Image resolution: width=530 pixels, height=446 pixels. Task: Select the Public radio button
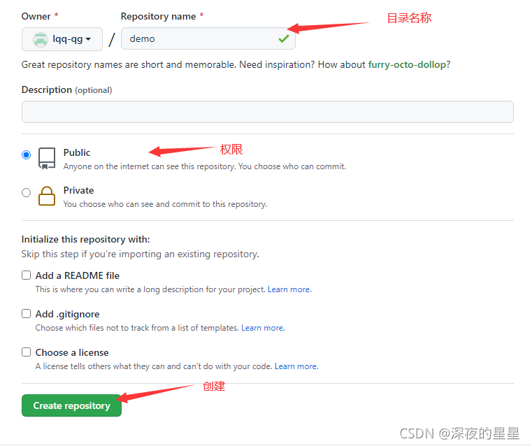(26, 154)
